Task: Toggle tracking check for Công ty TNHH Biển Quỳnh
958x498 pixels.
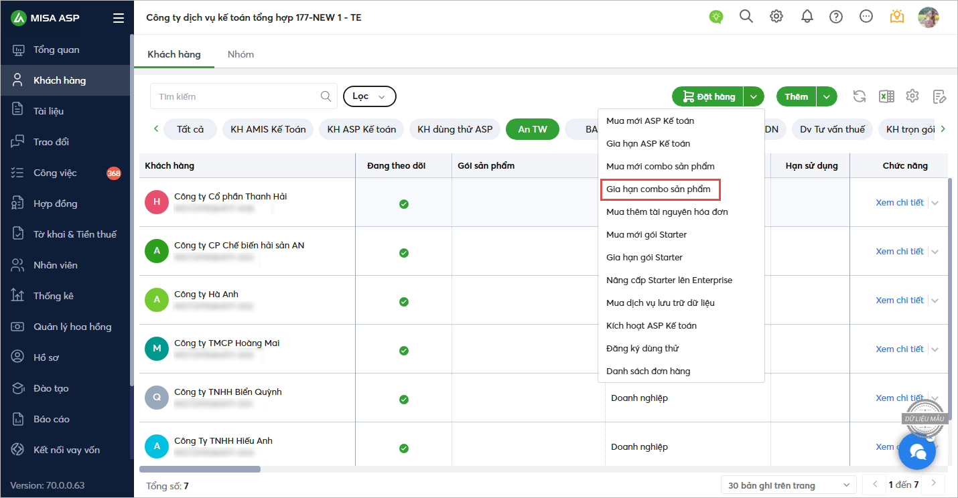Action: tap(403, 400)
